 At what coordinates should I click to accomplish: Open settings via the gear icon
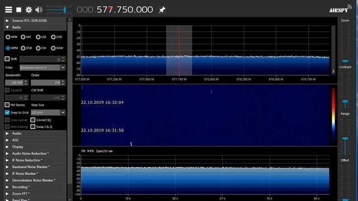point(29,9)
